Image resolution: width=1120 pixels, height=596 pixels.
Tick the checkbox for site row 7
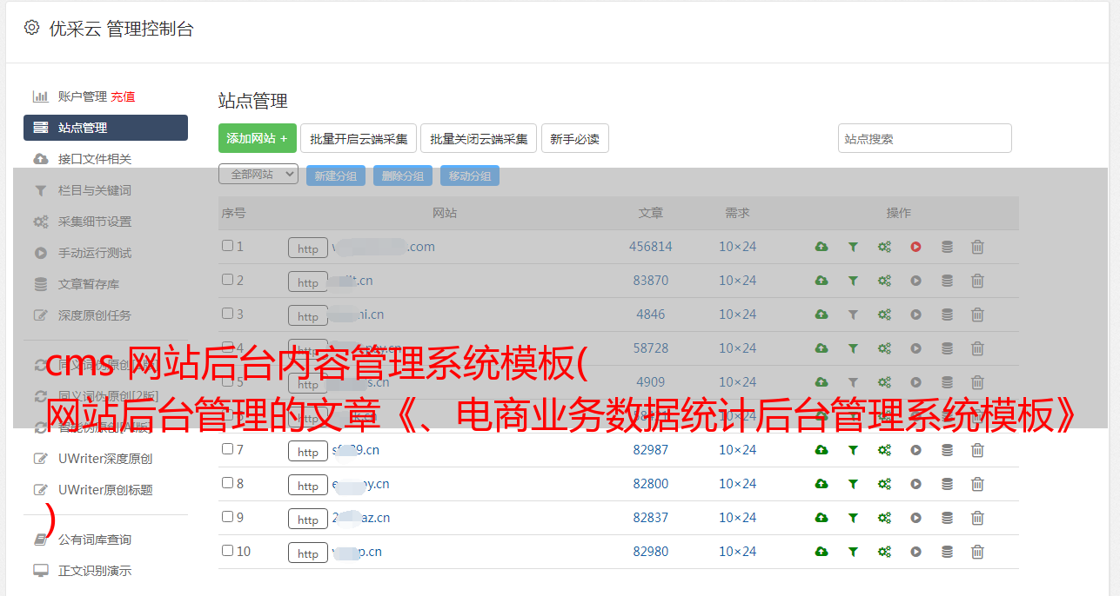tap(227, 449)
